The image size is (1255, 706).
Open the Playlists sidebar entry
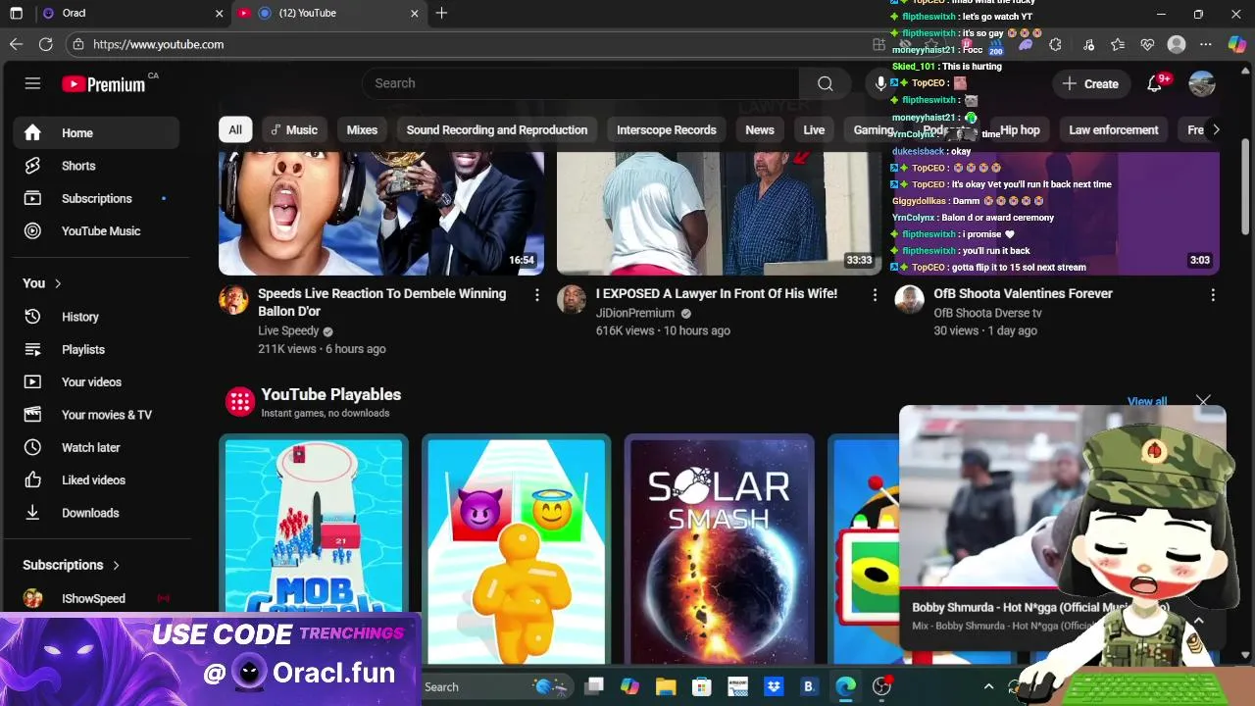tap(96, 349)
